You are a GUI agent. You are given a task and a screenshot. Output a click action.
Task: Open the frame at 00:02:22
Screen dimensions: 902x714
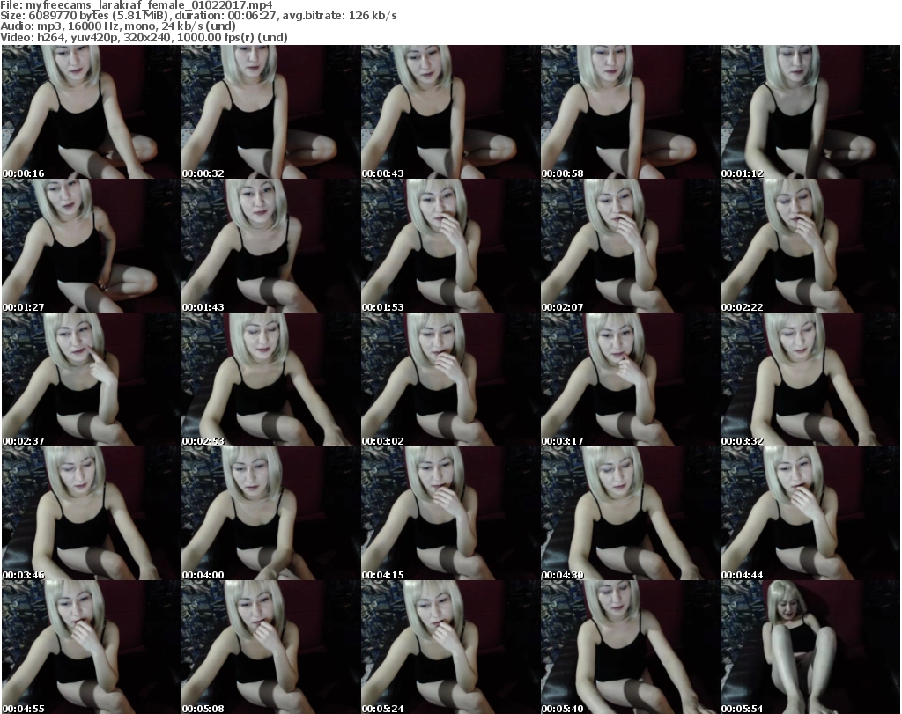click(x=810, y=246)
